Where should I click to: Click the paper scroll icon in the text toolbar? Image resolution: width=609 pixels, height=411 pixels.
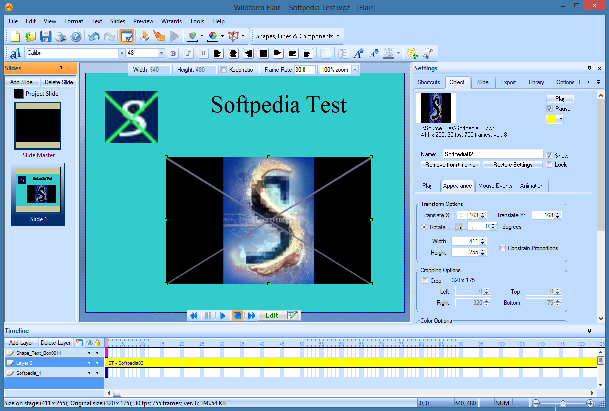click(x=427, y=53)
